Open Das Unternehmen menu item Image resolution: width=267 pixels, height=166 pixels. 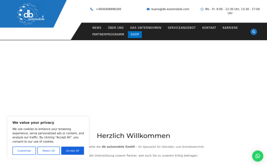(x=146, y=28)
